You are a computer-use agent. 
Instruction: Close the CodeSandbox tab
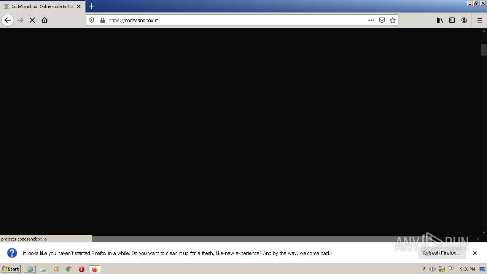coord(79,6)
